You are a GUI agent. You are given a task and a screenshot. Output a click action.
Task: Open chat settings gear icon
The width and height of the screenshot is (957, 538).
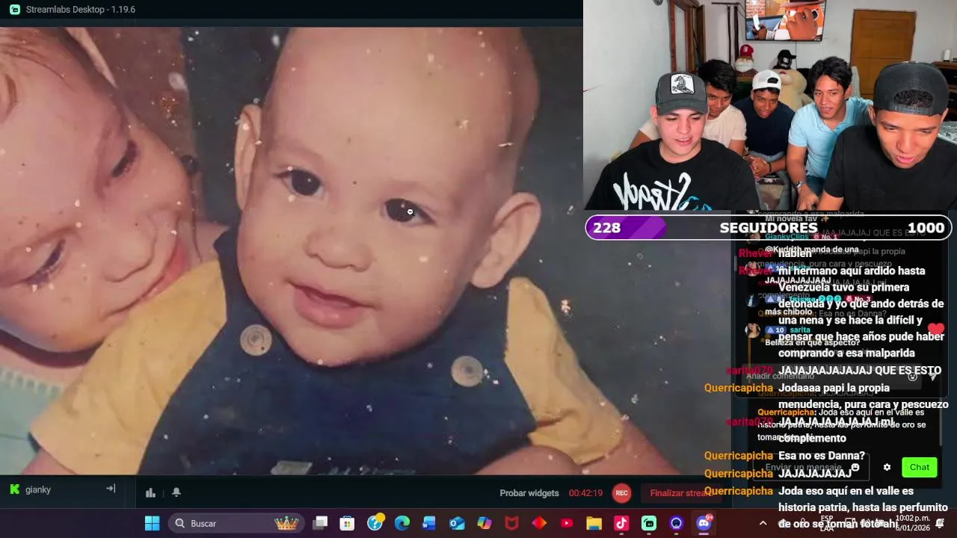click(x=887, y=468)
